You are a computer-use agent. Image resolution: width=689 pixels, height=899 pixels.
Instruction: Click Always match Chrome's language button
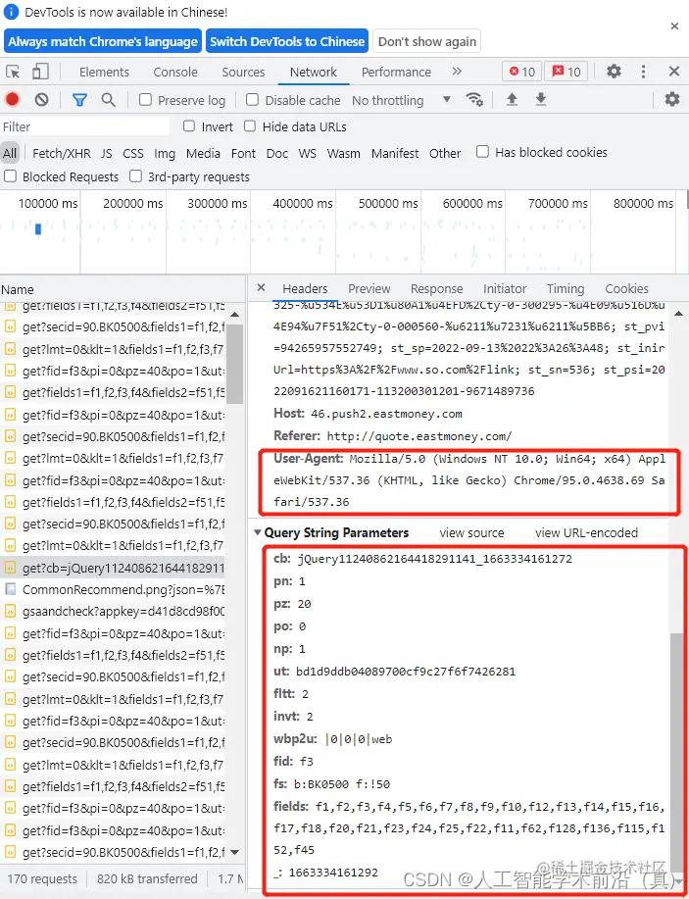pos(103,41)
